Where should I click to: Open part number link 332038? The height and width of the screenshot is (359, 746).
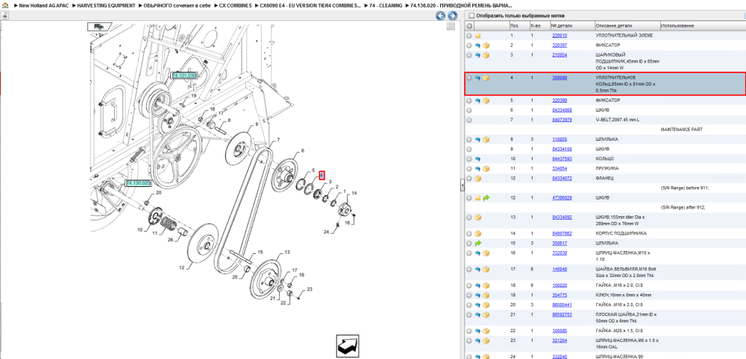[x=559, y=253]
